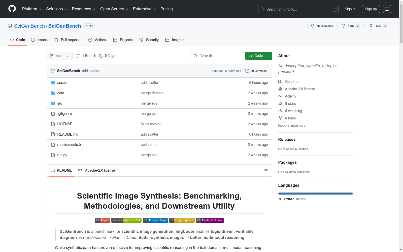The height and width of the screenshot is (252, 403).
Task: Click the 'add scatter' latest commit message
Action: click(x=91, y=71)
